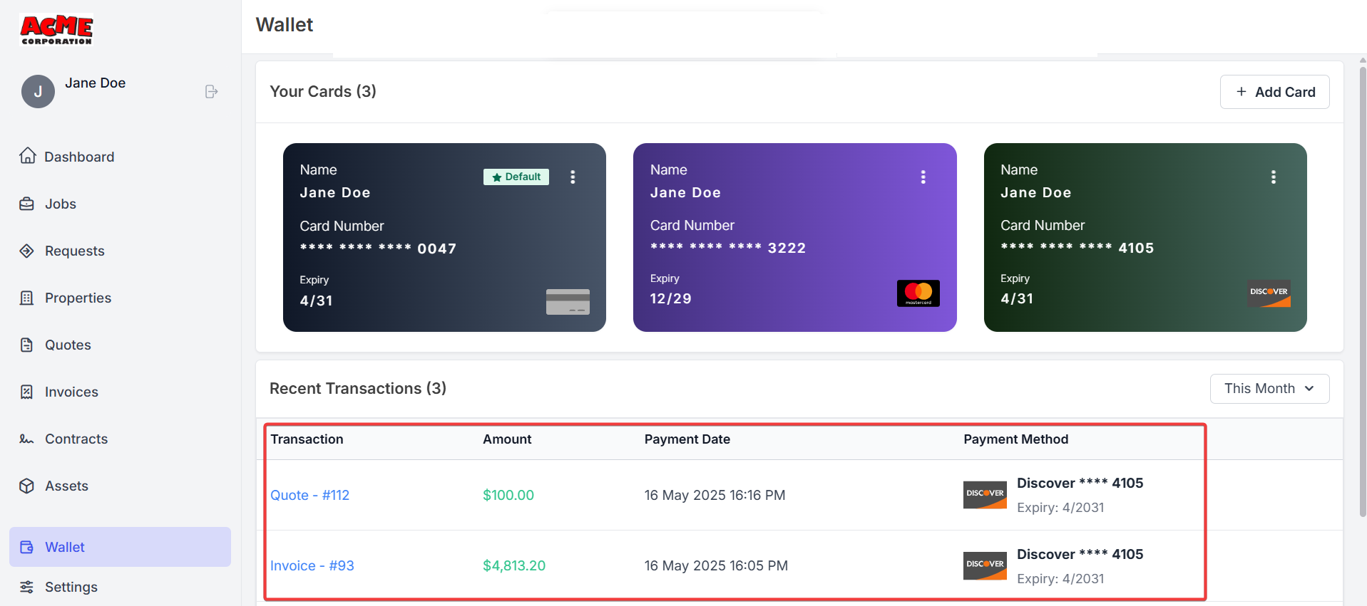Screen dimensions: 1367x606
Task: Click the Wallet icon in sidebar
Action: (x=27, y=547)
